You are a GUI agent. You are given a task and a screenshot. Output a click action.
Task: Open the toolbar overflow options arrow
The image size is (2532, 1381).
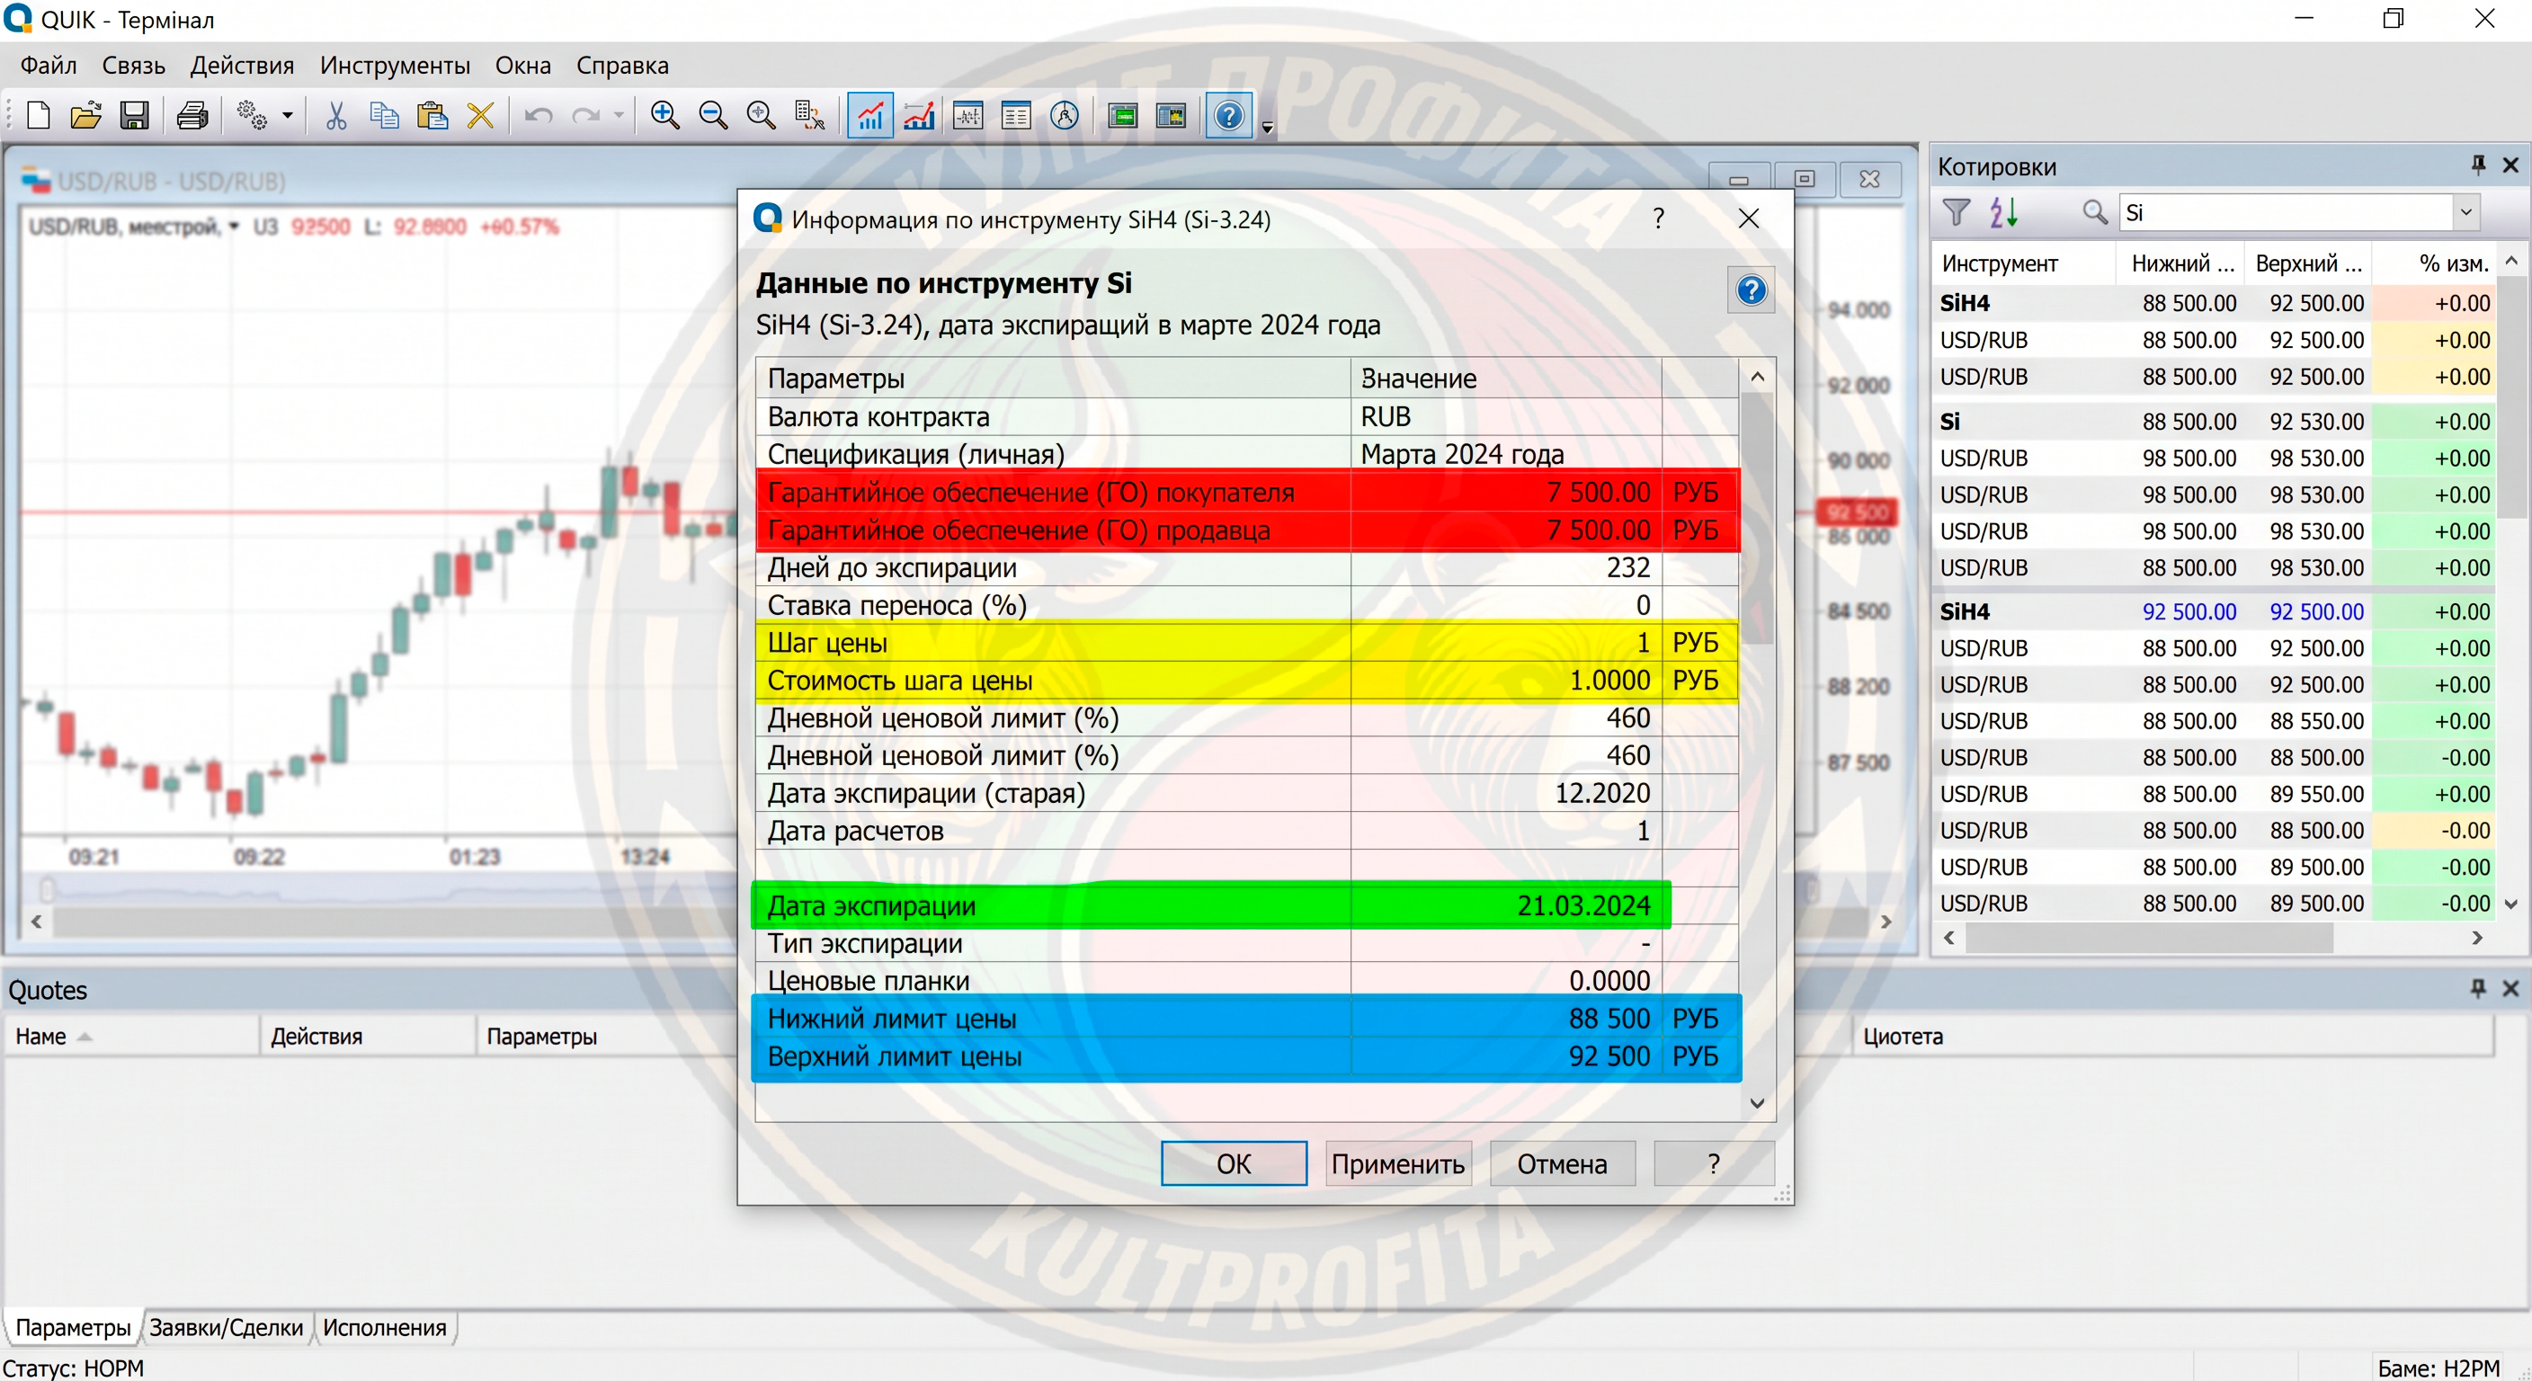pos(1267,126)
